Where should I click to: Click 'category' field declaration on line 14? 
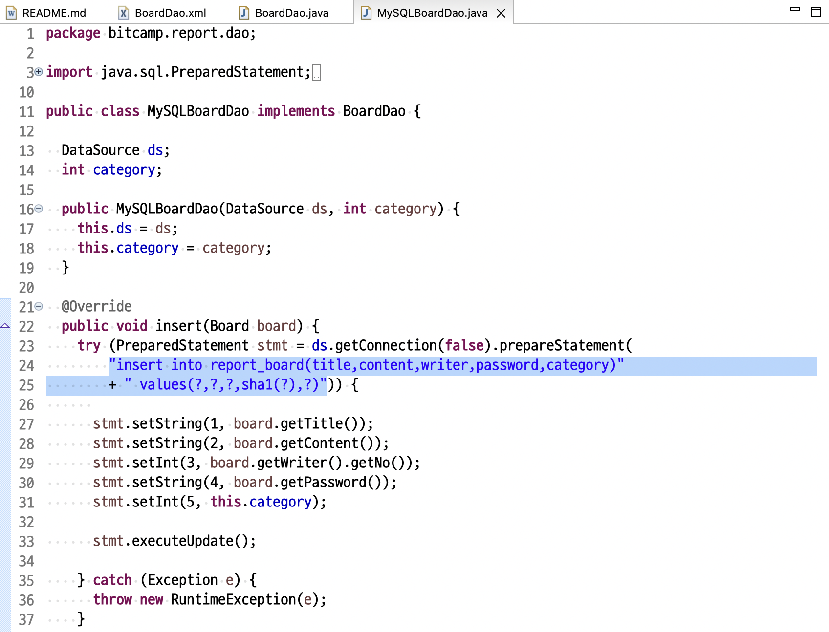[124, 170]
